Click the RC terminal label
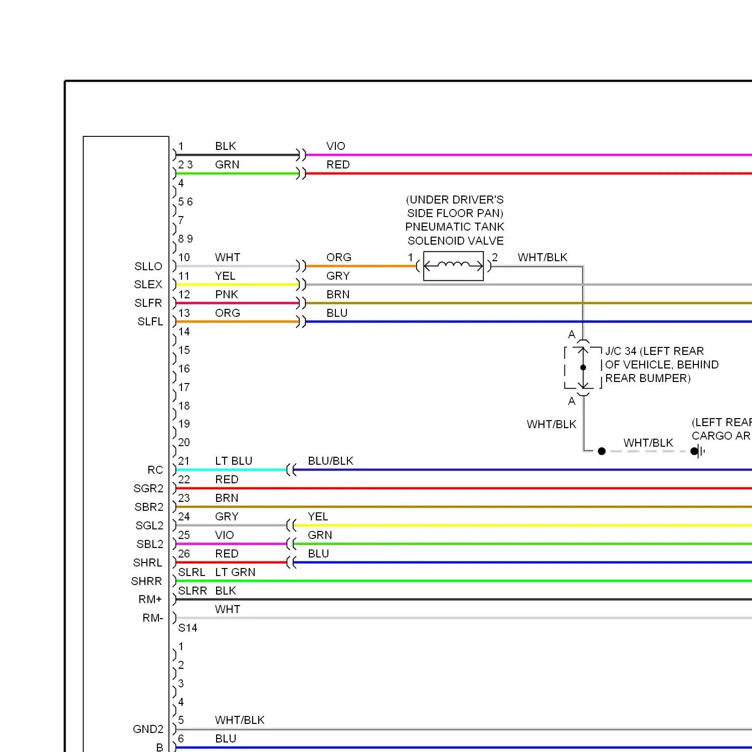Viewport: 752px width, 752px height. click(x=155, y=470)
